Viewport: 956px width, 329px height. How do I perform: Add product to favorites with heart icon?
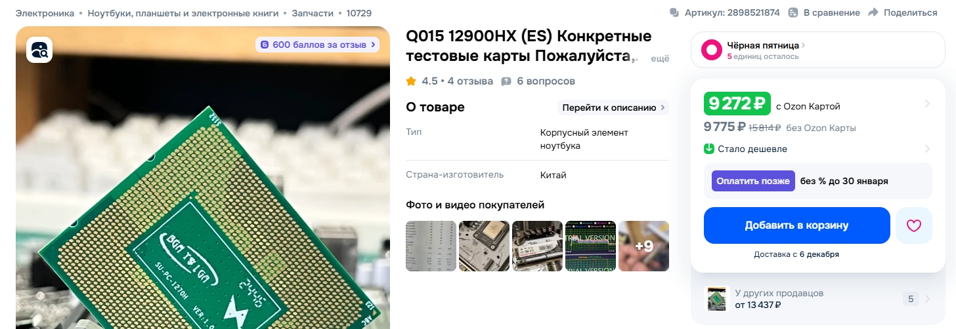click(x=913, y=225)
